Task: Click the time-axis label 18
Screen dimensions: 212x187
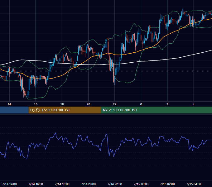Action: pos(62,104)
